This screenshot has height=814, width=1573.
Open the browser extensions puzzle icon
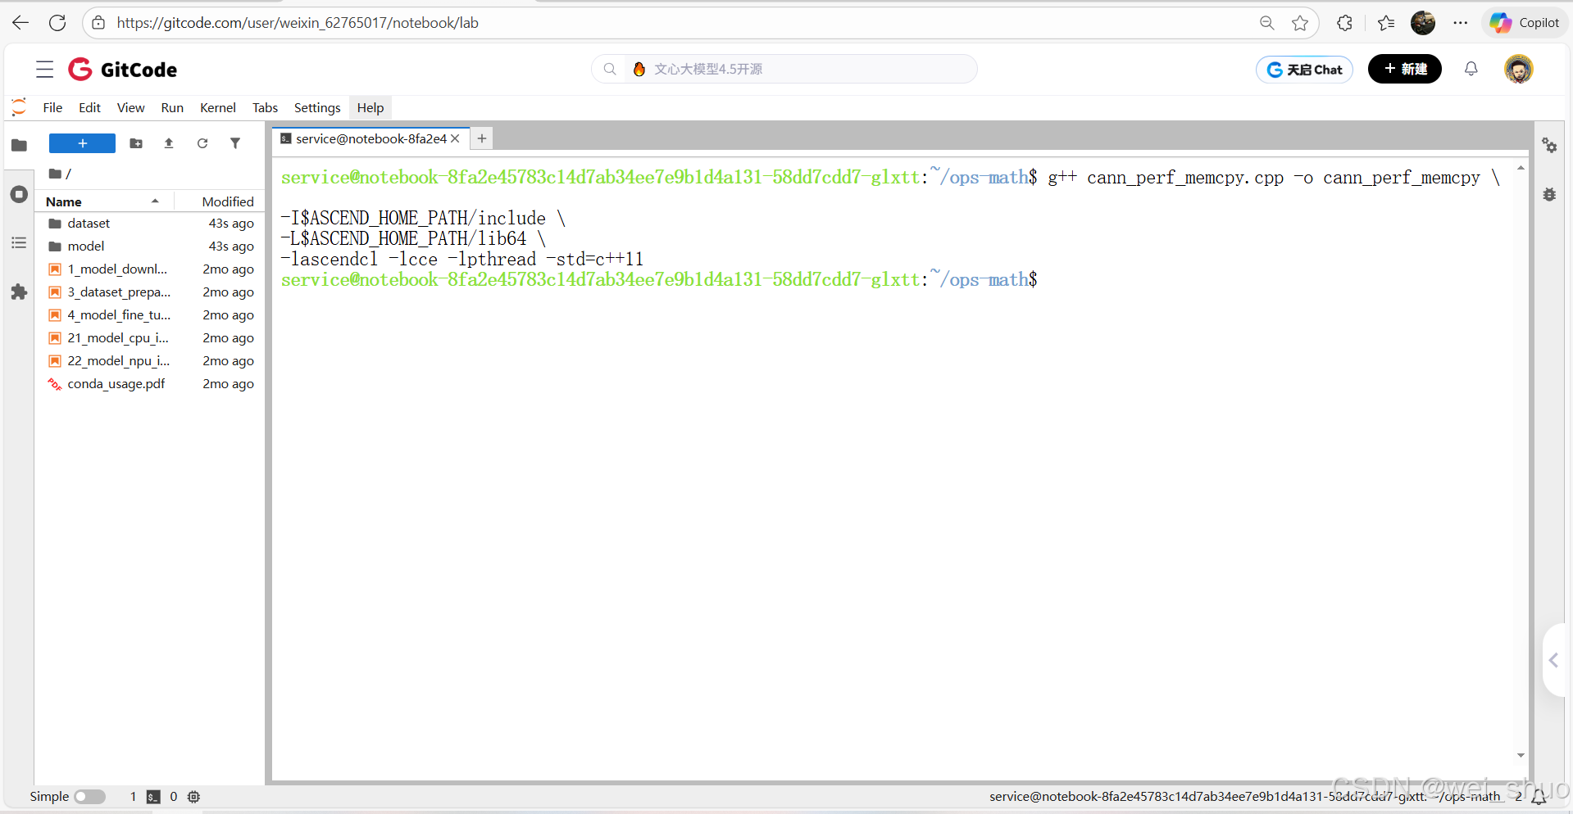point(1344,23)
